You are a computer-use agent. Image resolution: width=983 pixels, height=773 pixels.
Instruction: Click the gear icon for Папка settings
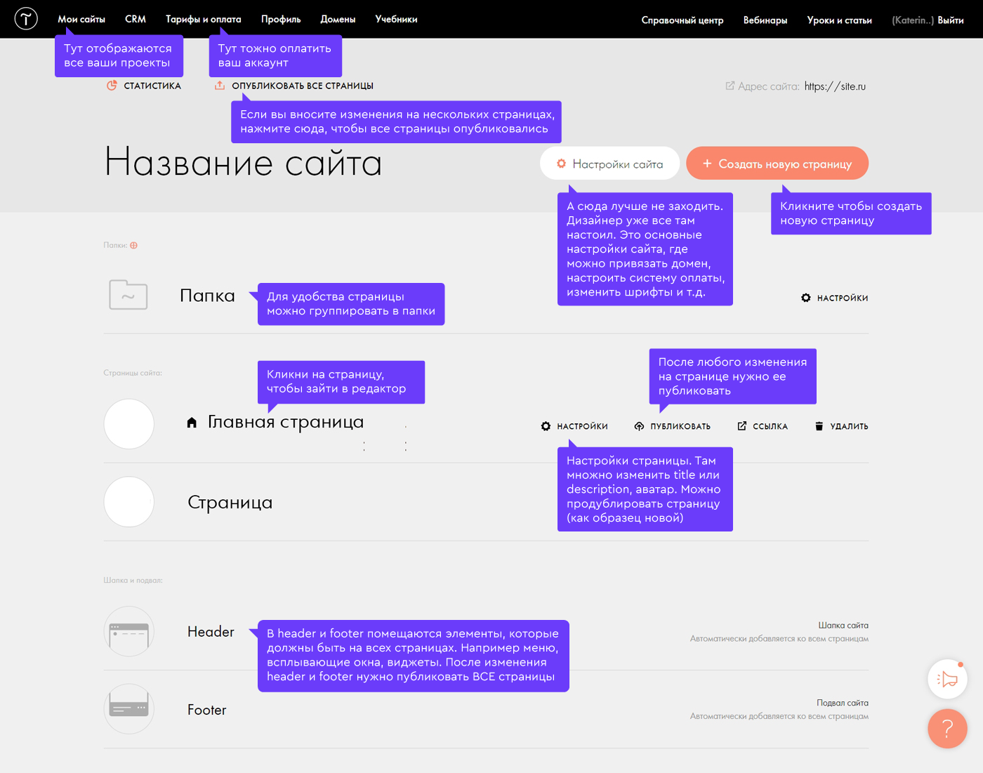coord(806,298)
